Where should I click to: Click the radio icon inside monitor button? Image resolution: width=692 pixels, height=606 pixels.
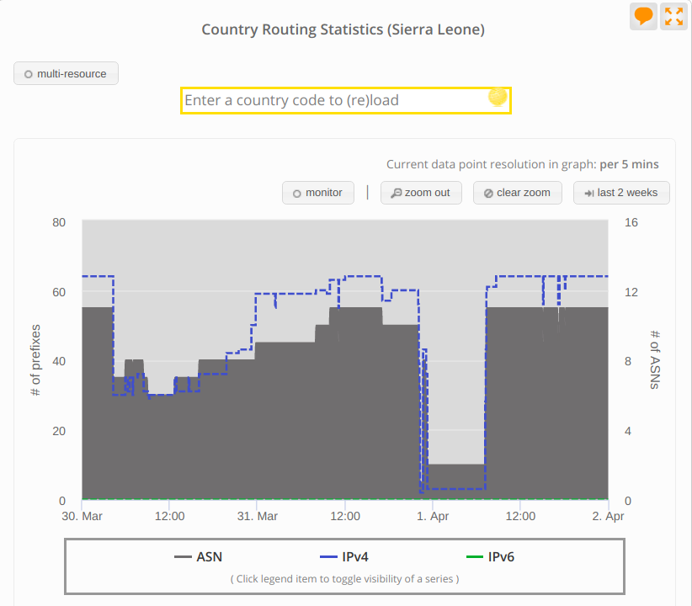pos(296,193)
